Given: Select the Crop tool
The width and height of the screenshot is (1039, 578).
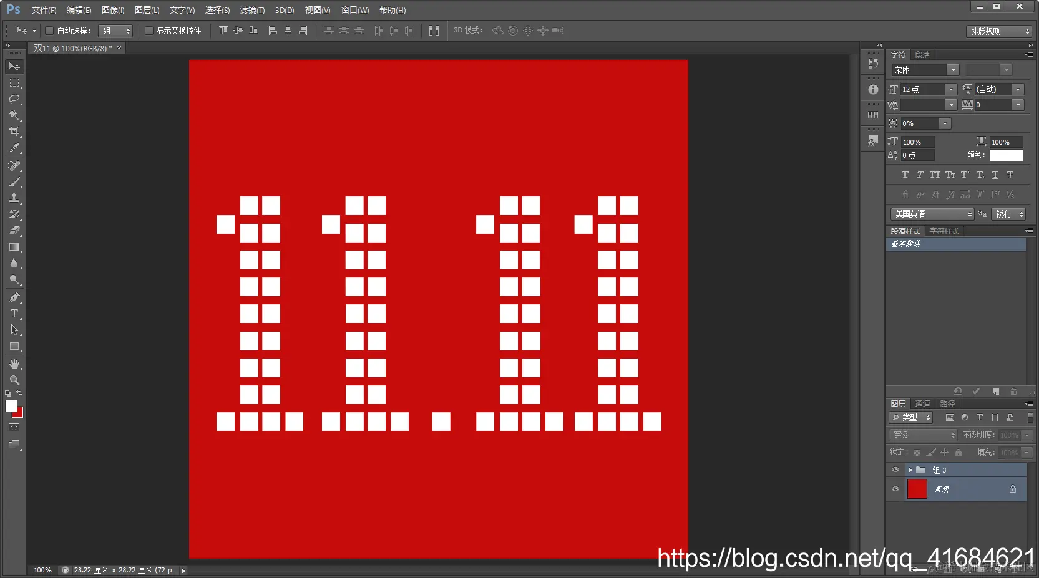Looking at the screenshot, I should click(x=14, y=132).
